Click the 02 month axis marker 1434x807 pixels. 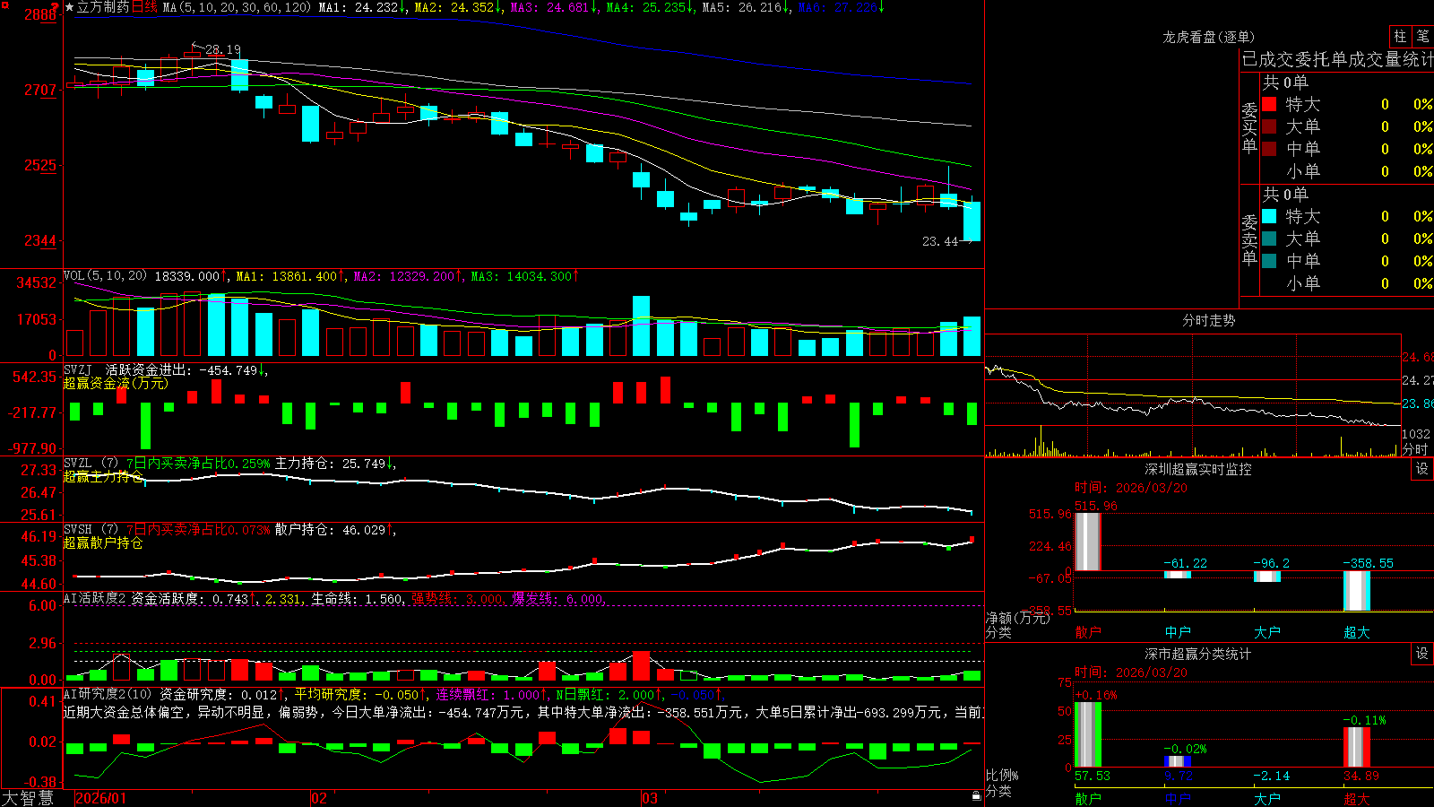coord(319,798)
